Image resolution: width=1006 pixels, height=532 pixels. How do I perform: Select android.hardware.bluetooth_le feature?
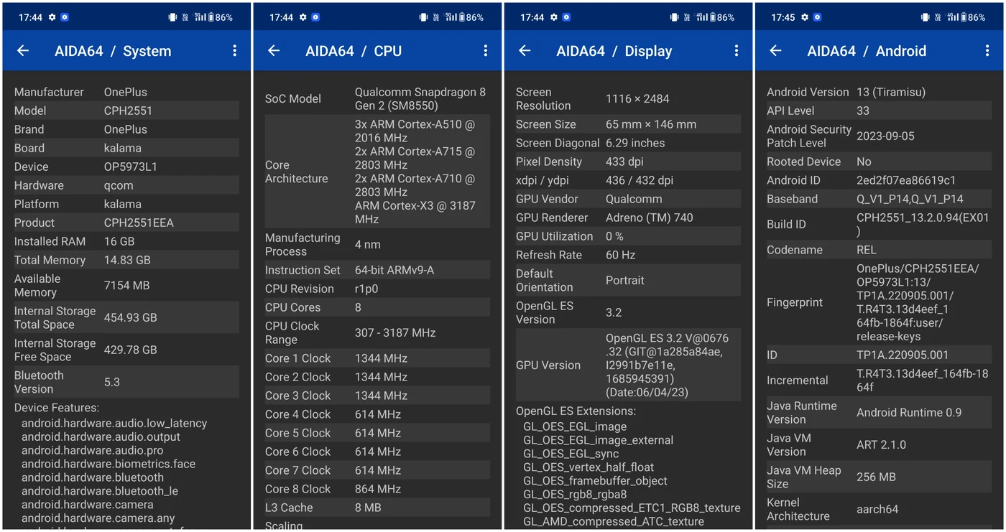(x=100, y=491)
